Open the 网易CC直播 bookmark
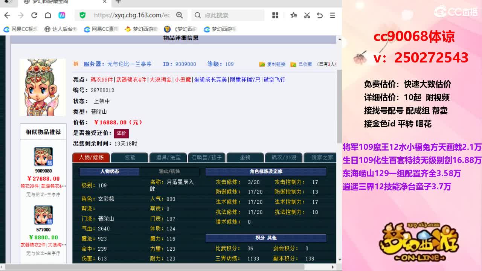The width and height of the screenshot is (482, 271). tap(101, 29)
